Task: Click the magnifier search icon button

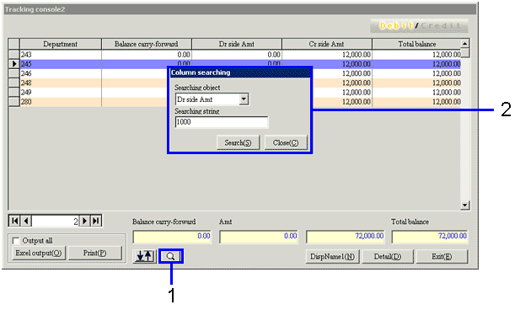Action: pos(171,256)
